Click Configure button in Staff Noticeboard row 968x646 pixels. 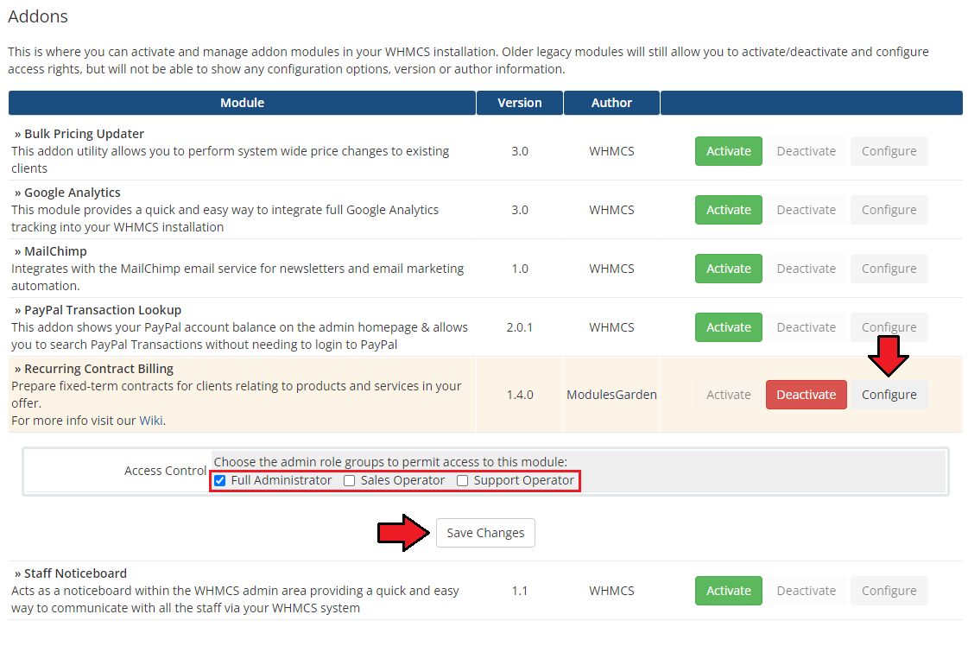pos(889,591)
